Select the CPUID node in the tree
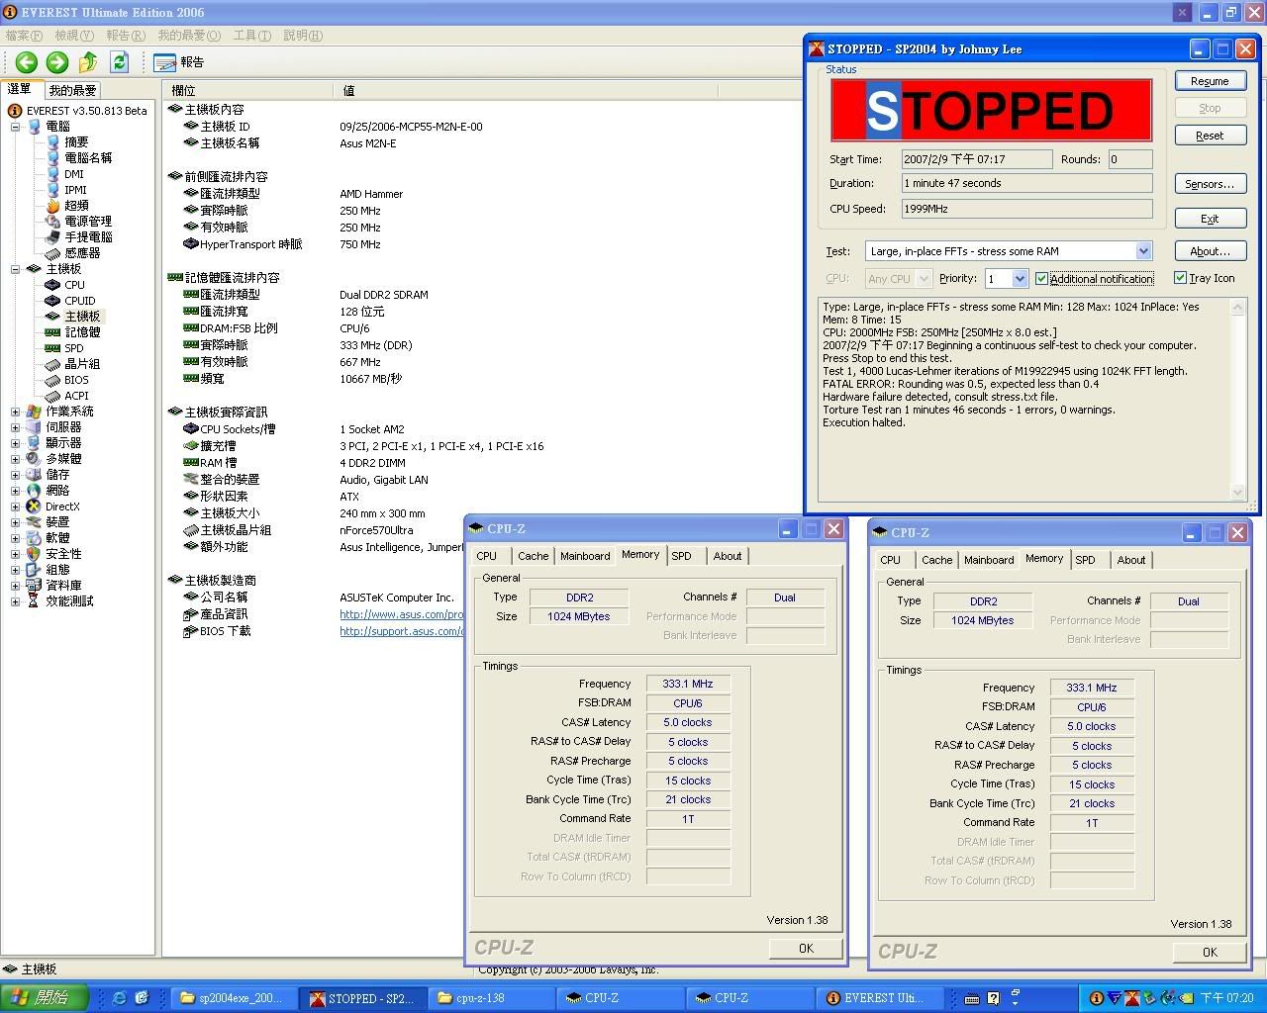 (79, 301)
